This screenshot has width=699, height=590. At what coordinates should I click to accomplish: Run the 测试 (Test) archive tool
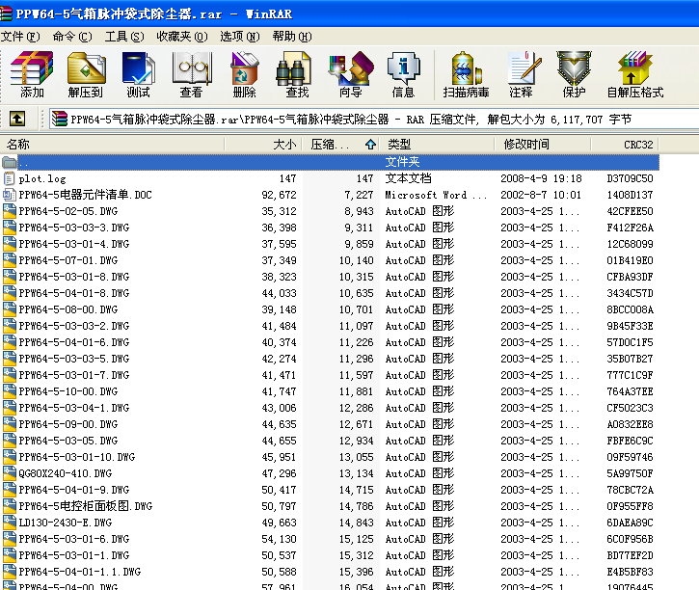click(138, 74)
